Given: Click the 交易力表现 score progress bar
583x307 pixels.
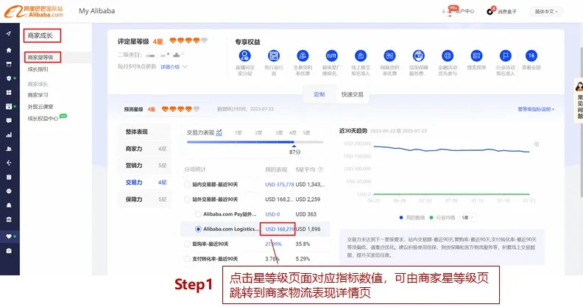Looking at the screenshot, I should point(255,142).
